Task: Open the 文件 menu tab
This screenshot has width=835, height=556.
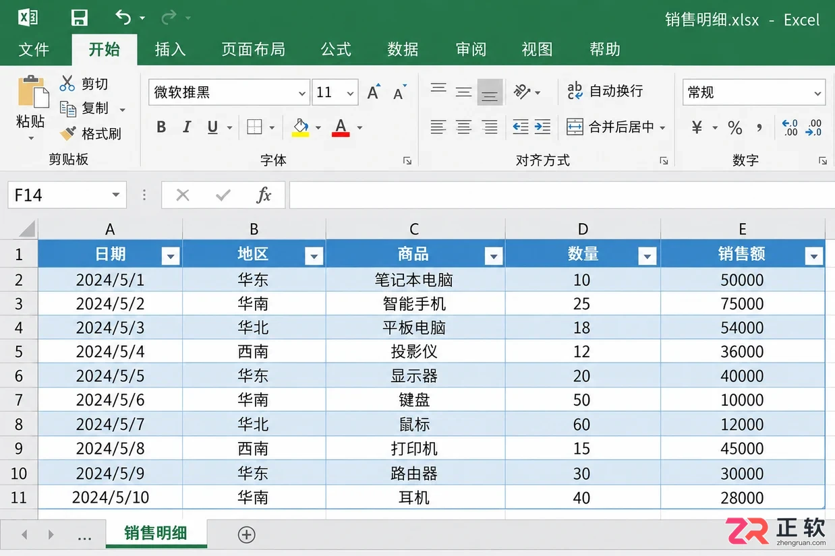Action: 34,49
